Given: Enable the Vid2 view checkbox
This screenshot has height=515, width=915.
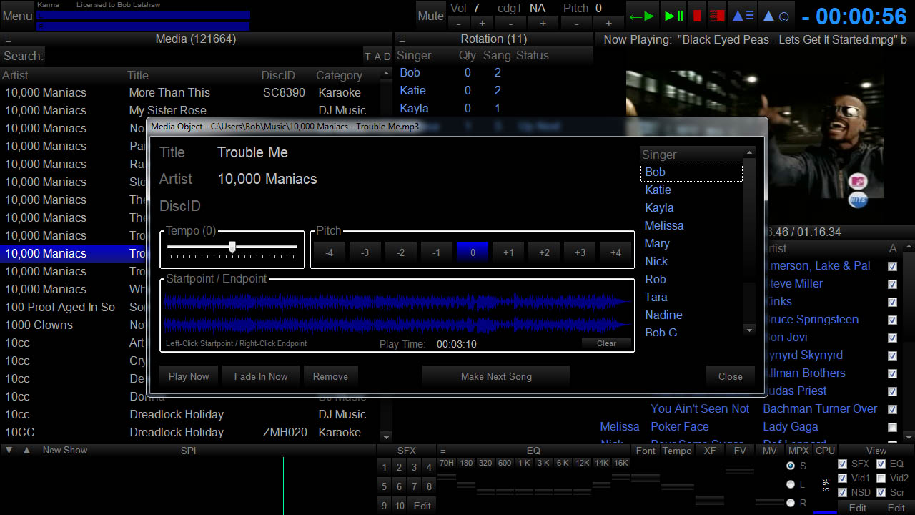Looking at the screenshot, I should (x=881, y=479).
